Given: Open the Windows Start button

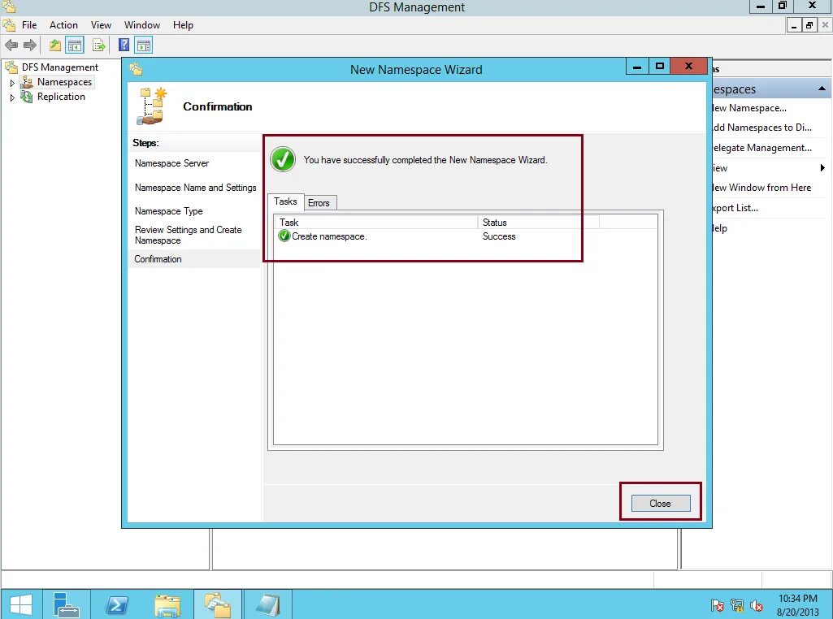Looking at the screenshot, I should click(20, 604).
